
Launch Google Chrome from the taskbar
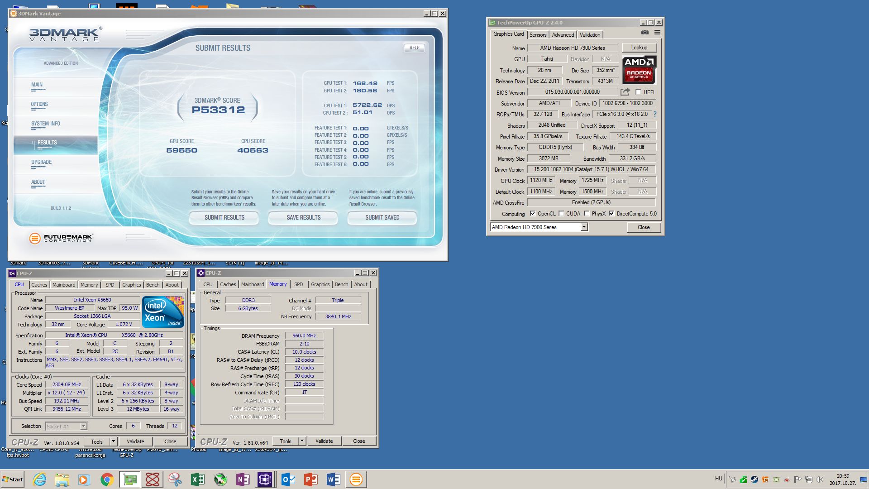(x=107, y=479)
